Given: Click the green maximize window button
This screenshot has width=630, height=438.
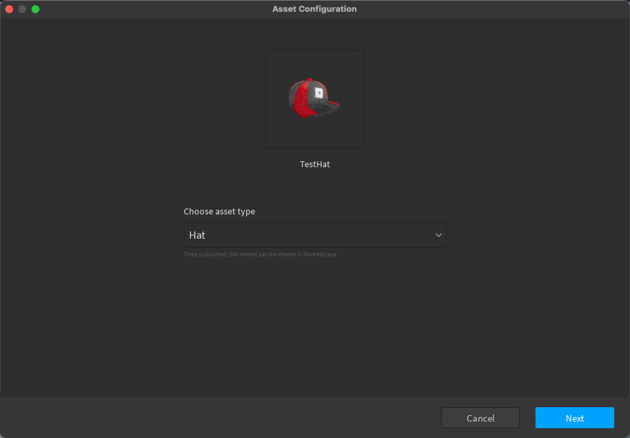Looking at the screenshot, I should (35, 9).
